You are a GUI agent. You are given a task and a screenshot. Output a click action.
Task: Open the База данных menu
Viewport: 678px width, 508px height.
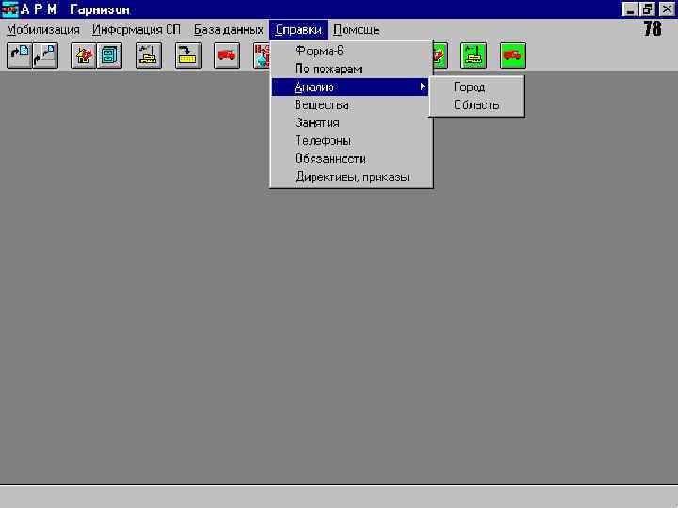[228, 30]
